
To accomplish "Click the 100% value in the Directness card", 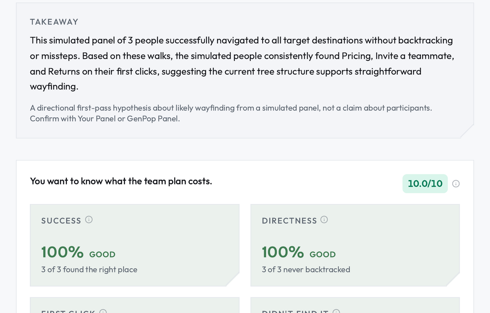I will pyautogui.click(x=283, y=252).
